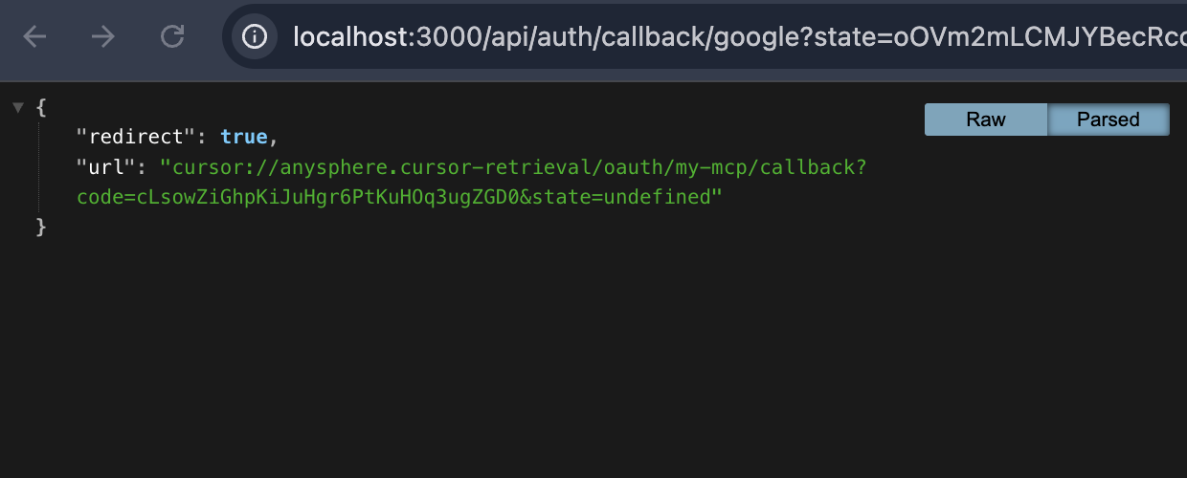Click the closing curly brace
The height and width of the screenshot is (478, 1187).
tap(40, 228)
